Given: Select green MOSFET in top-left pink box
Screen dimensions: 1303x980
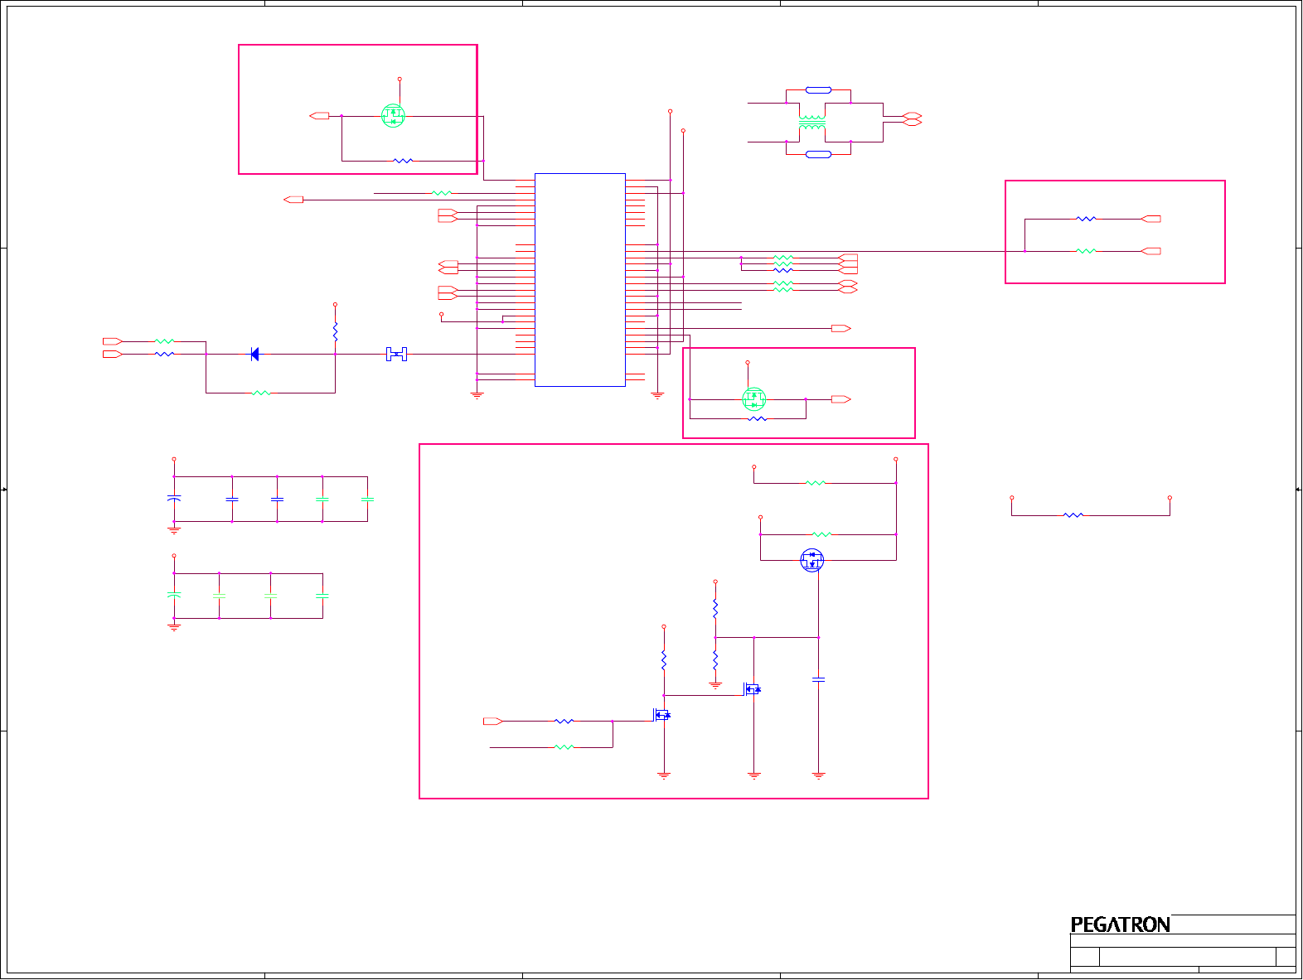Looking at the screenshot, I should (x=393, y=115).
